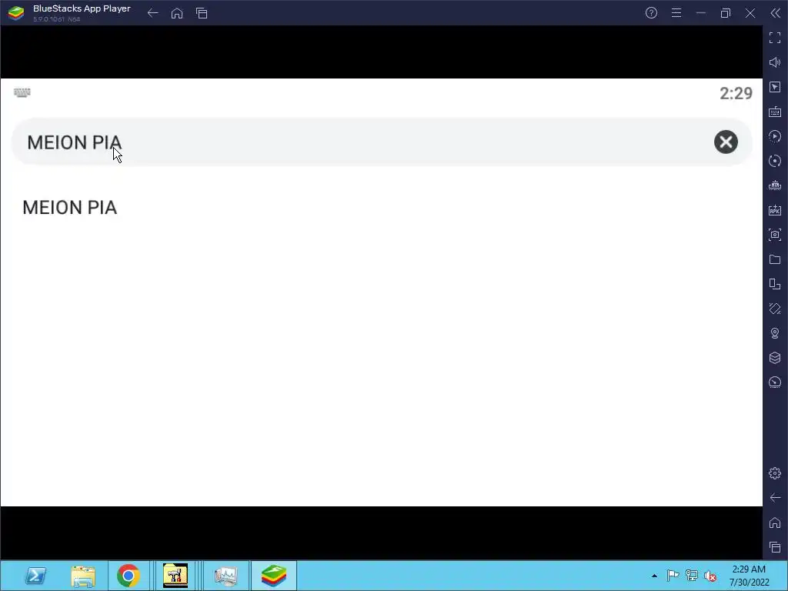Click the volume speaker icon in sidebar

point(775,62)
